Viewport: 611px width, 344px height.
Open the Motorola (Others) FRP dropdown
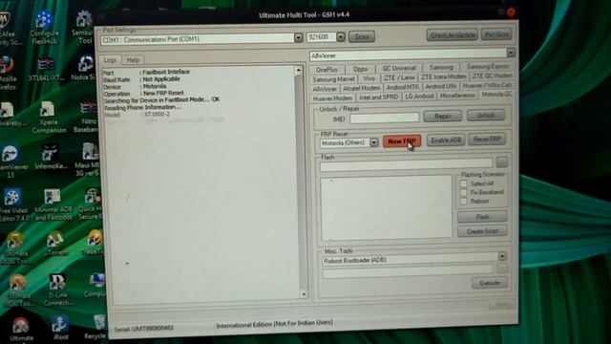click(x=373, y=142)
